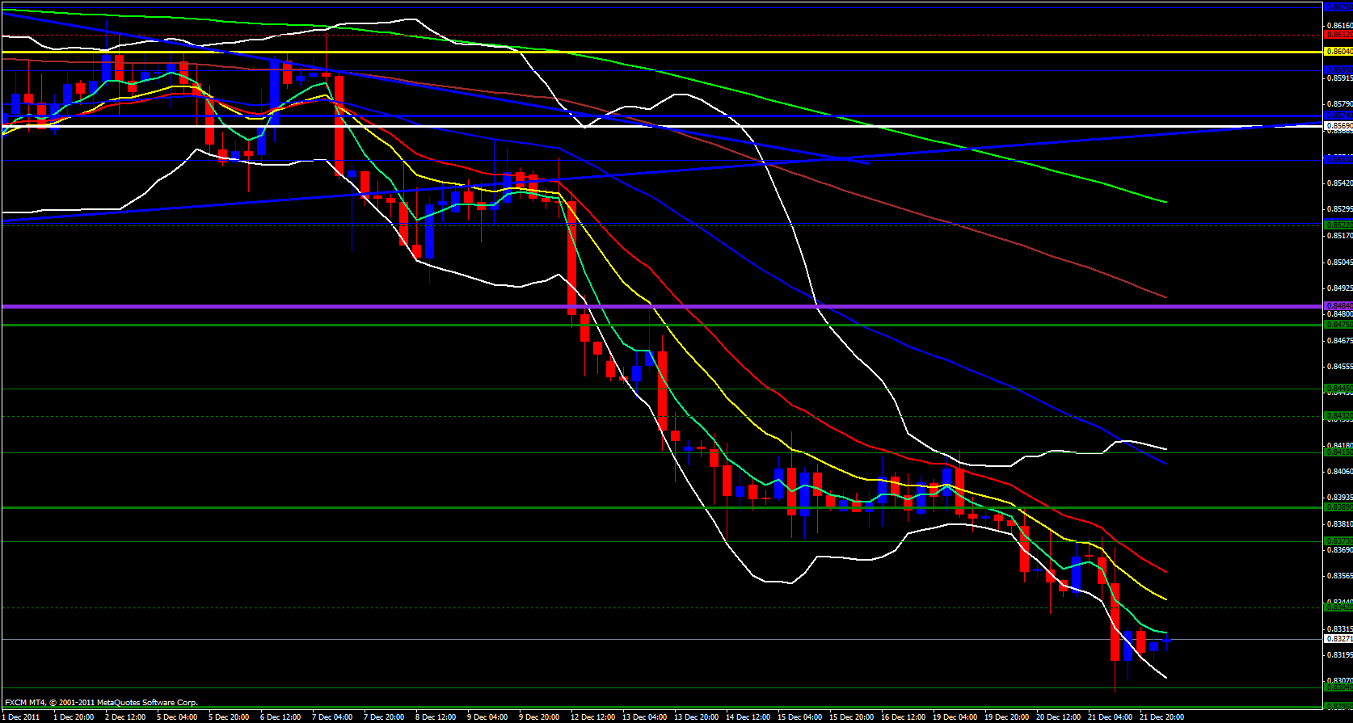This screenshot has height=723, width=1353.
Task: Click the '15 Dec 04:00' time label
Action: coord(799,717)
